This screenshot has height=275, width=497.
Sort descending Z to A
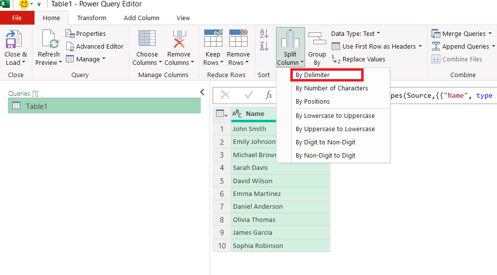[264, 46]
